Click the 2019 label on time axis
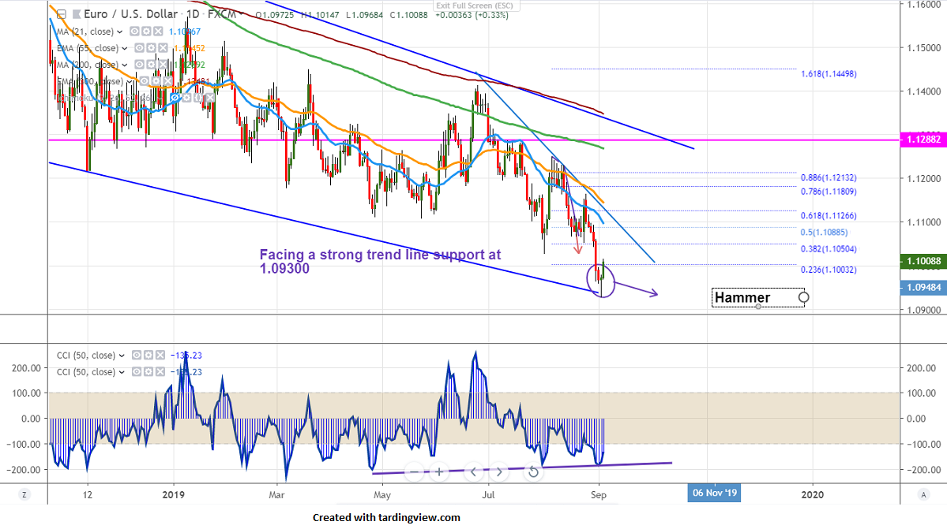The width and height of the screenshot is (947, 529). 173,494
